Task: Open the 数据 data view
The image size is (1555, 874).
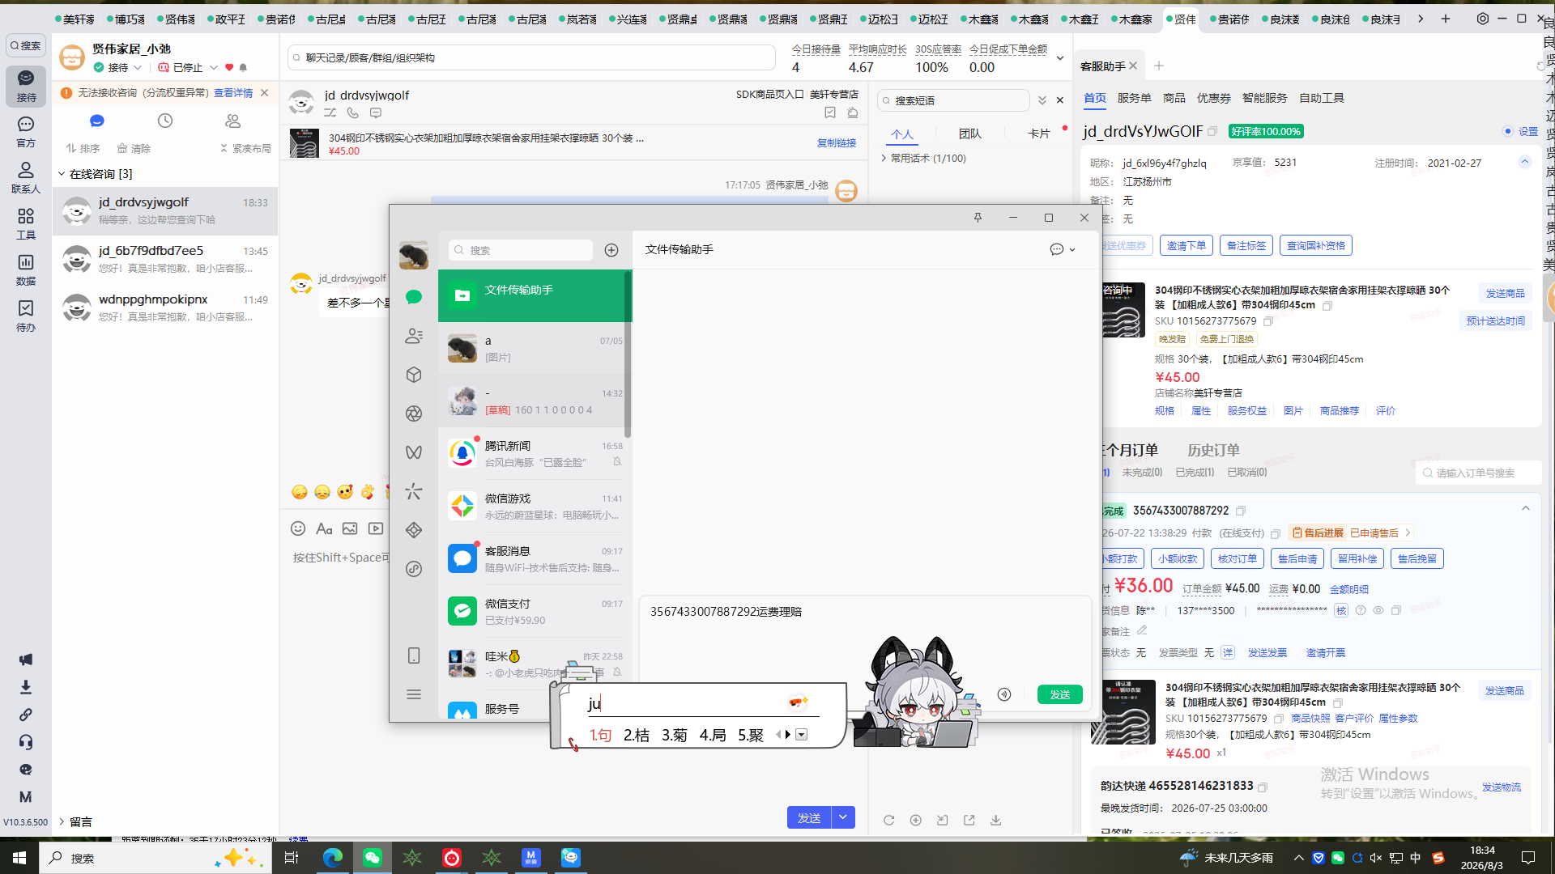Action: point(26,269)
